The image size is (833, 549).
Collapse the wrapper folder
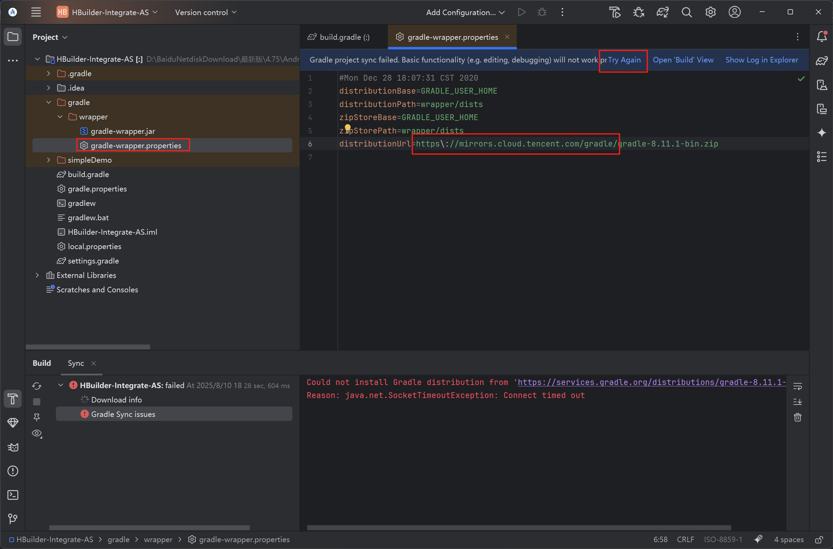[60, 117]
